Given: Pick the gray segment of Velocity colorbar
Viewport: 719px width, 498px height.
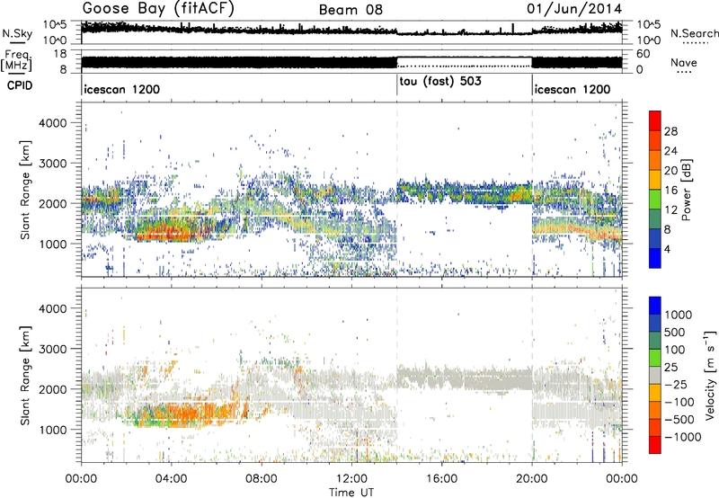Looking at the screenshot, I should tap(655, 376).
